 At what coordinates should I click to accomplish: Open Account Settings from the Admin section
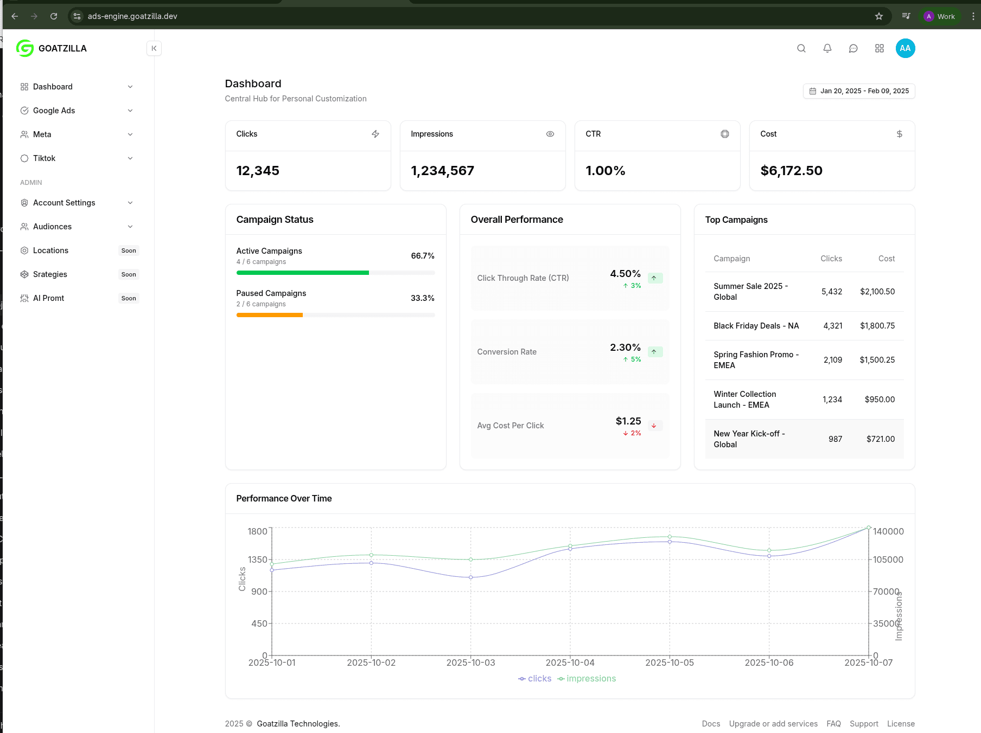[x=64, y=202]
